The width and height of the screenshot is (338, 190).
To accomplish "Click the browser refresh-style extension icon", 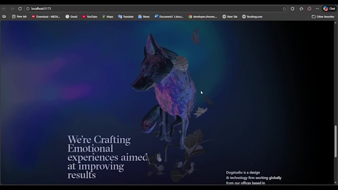I will [292, 8].
